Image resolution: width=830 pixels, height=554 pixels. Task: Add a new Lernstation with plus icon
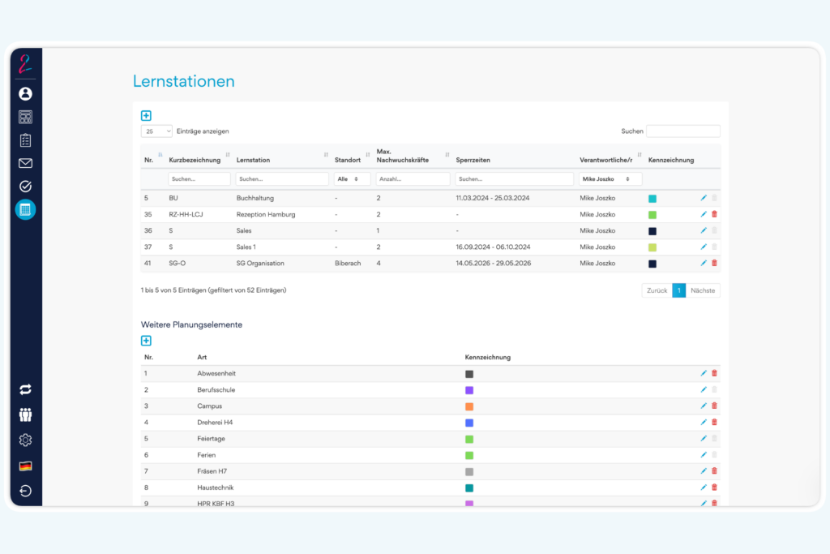(146, 116)
